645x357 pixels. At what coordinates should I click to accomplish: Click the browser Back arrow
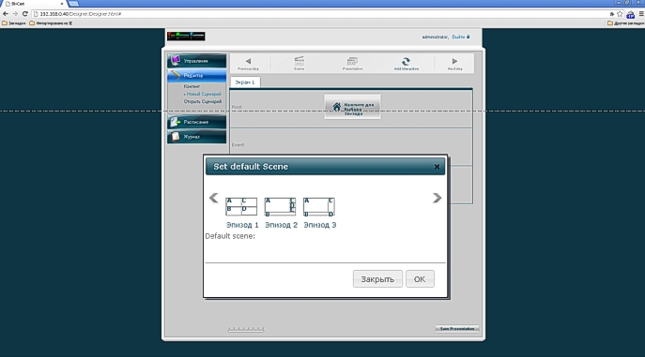click(x=6, y=13)
